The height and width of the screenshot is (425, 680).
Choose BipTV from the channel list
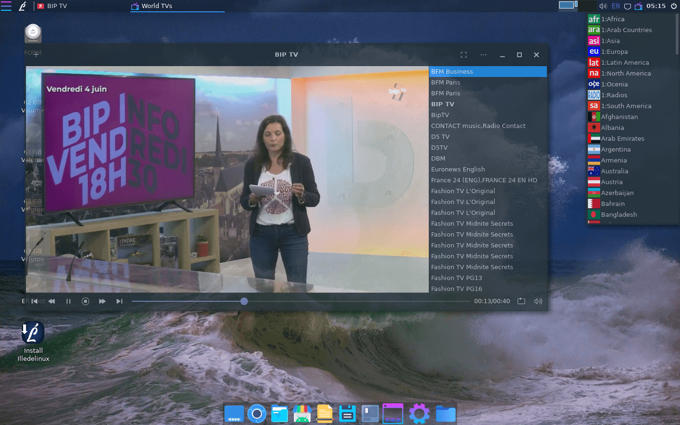point(488,115)
